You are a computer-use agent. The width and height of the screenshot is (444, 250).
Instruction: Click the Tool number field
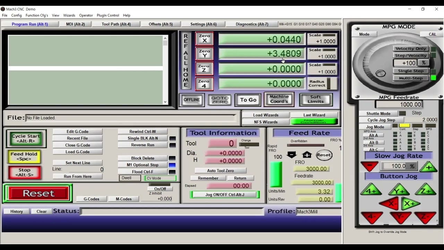(223, 143)
